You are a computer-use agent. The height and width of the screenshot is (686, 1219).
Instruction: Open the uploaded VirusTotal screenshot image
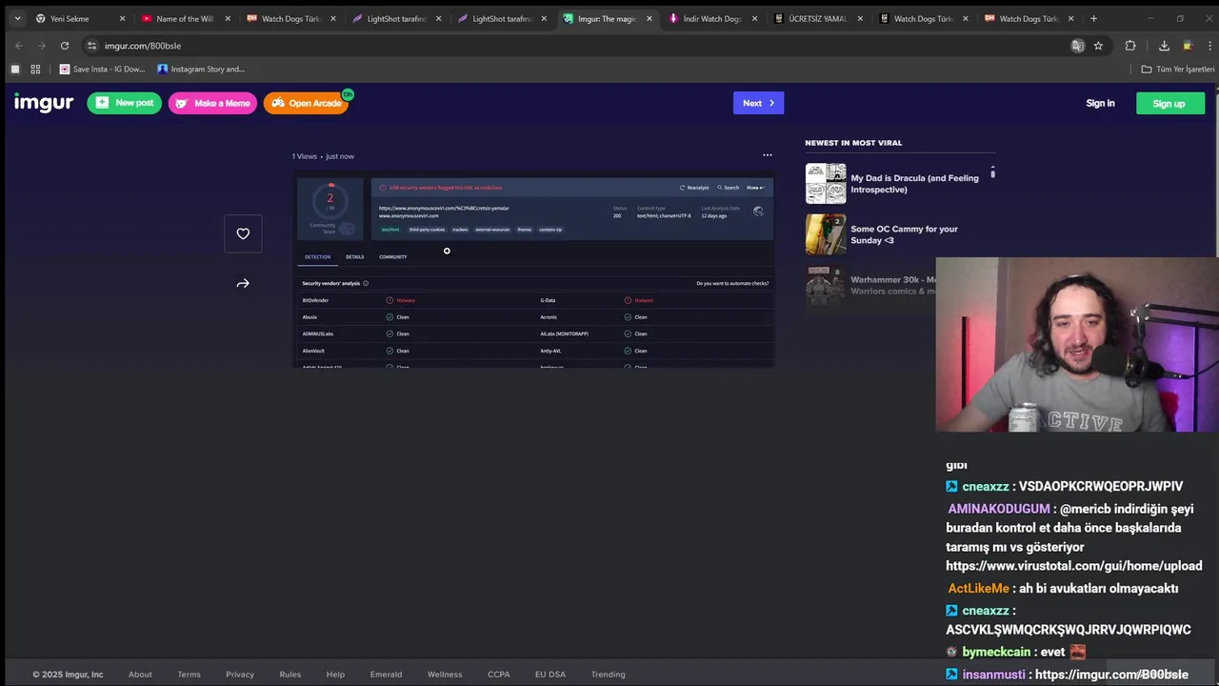tap(533, 272)
